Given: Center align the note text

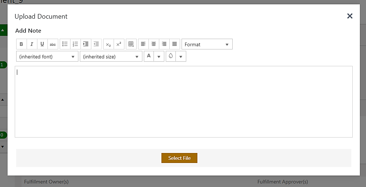Looking at the screenshot, I should pos(154,44).
